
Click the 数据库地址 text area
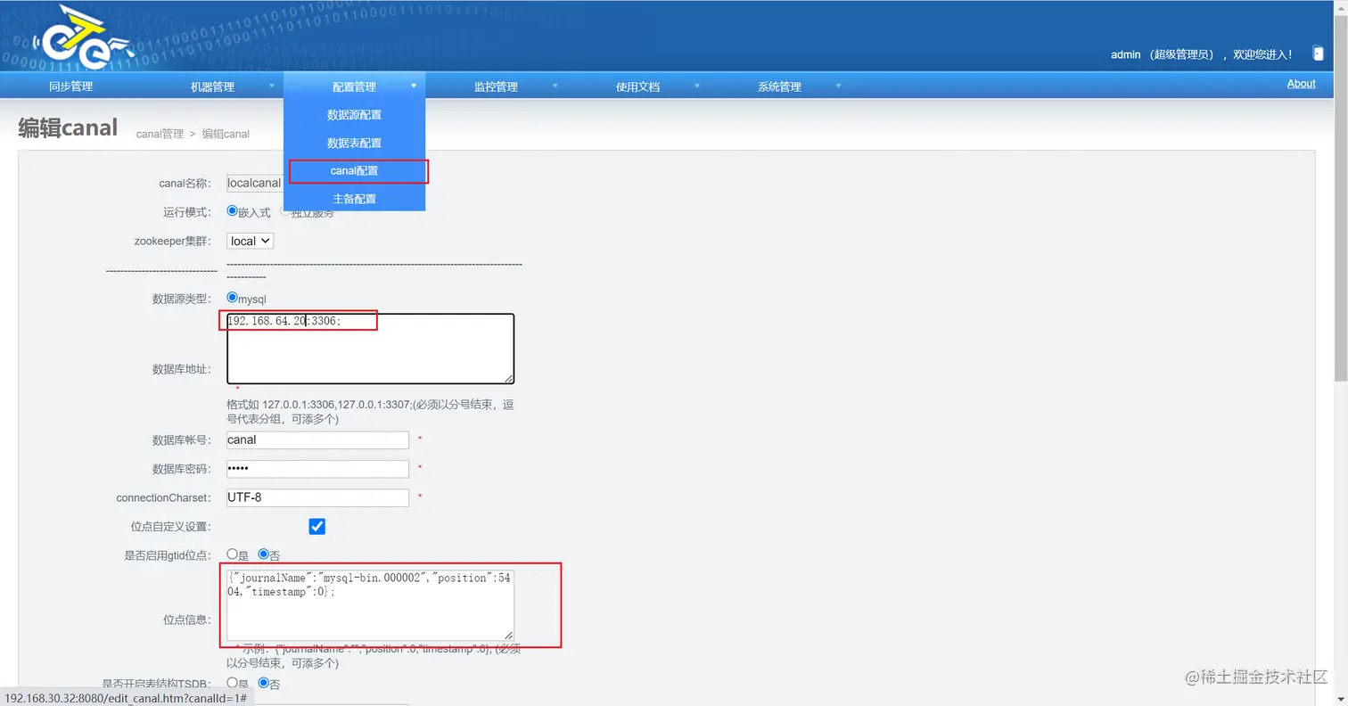(370, 349)
